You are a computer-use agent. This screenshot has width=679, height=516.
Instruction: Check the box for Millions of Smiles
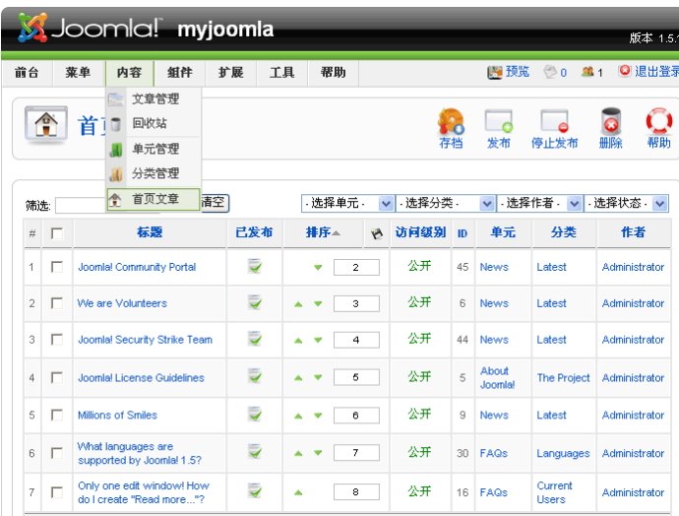(57, 415)
